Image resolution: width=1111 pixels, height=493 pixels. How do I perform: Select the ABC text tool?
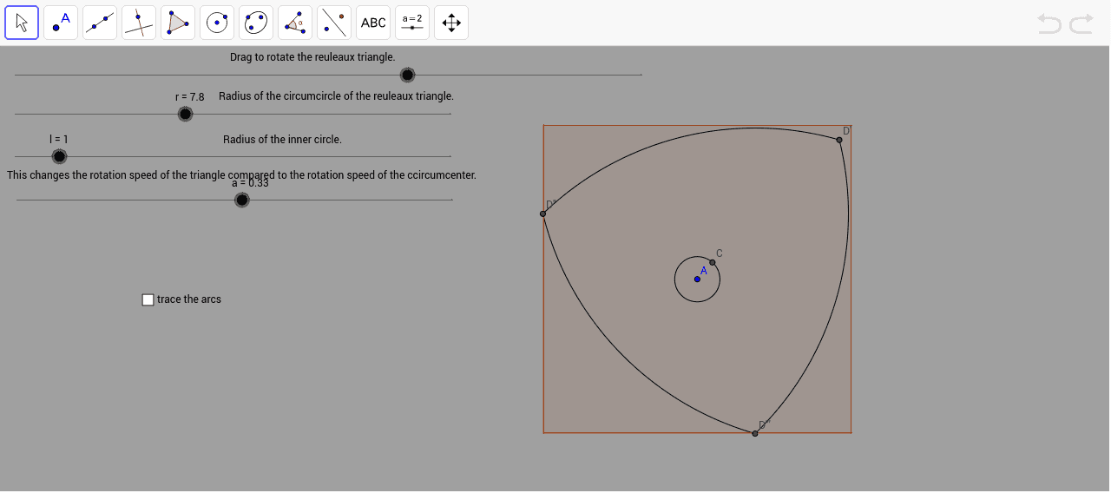(373, 23)
